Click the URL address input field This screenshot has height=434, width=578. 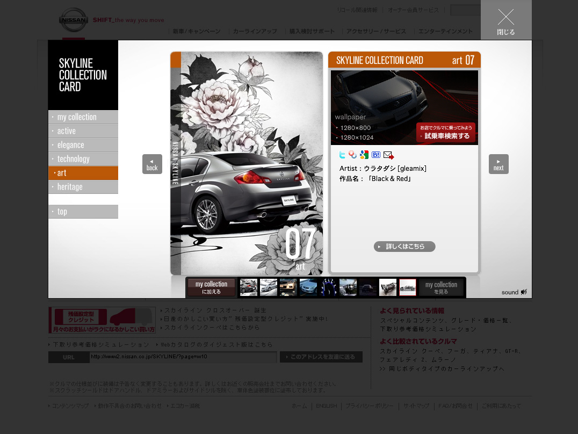pyautogui.click(x=183, y=357)
